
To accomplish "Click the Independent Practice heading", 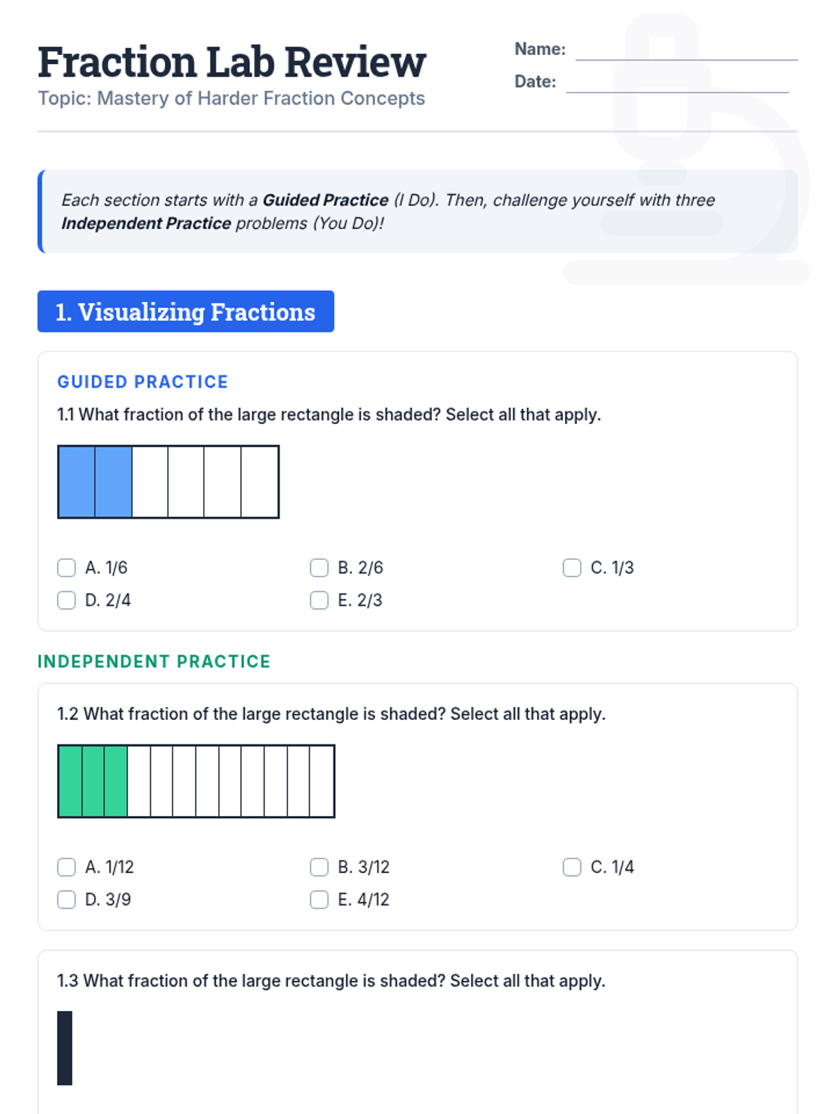I will coord(154,661).
